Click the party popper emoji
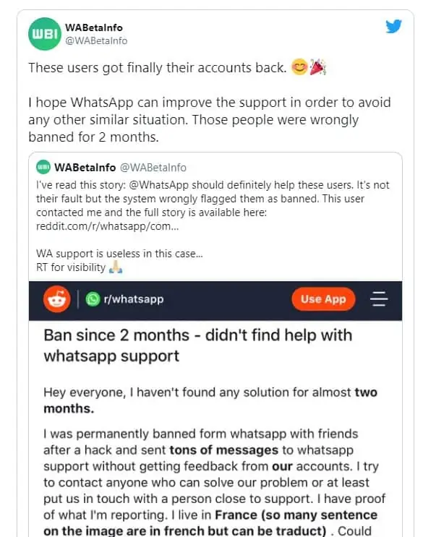 pyautogui.click(x=317, y=66)
